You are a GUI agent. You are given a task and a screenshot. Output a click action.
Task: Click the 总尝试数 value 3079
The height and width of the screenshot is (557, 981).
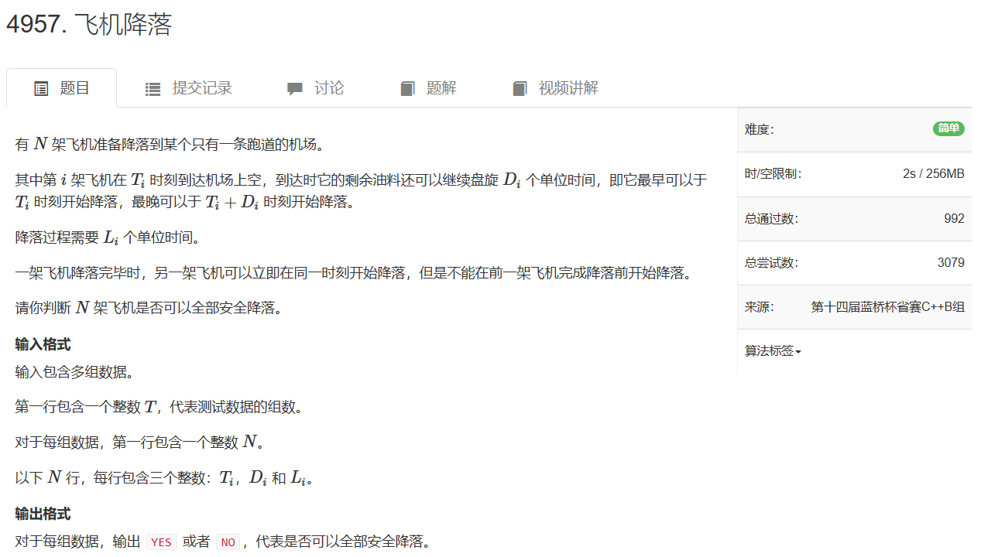[952, 262]
